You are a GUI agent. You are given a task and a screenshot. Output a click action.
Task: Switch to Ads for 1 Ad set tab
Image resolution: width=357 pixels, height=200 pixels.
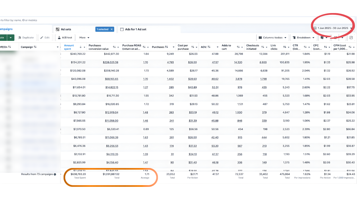click(x=135, y=29)
